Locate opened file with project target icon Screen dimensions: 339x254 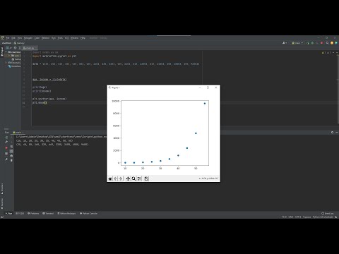pyautogui.click(x=16, y=48)
